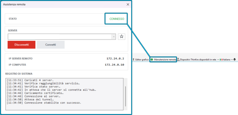Click the Editor grafico icon
Viewport: 238px width, 115px height.
pyautogui.click(x=134, y=60)
